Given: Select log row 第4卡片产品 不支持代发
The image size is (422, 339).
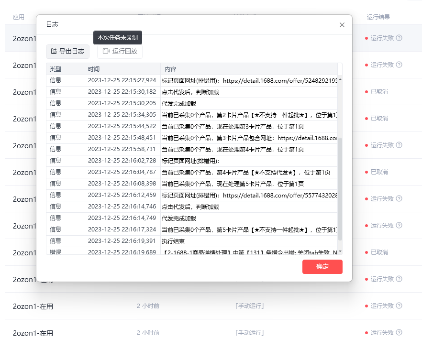Looking at the screenshot, I should [192, 172].
